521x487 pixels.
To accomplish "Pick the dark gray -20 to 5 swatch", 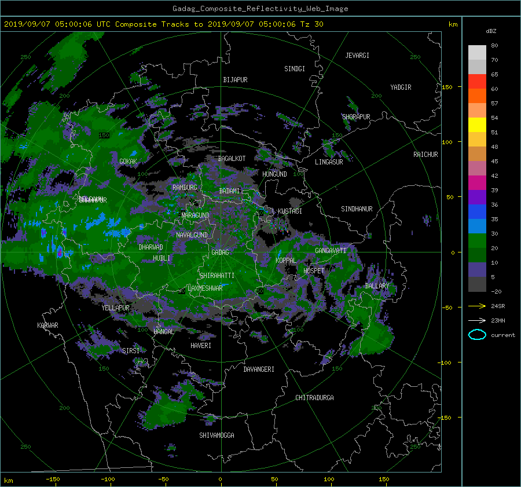I will [x=477, y=284].
